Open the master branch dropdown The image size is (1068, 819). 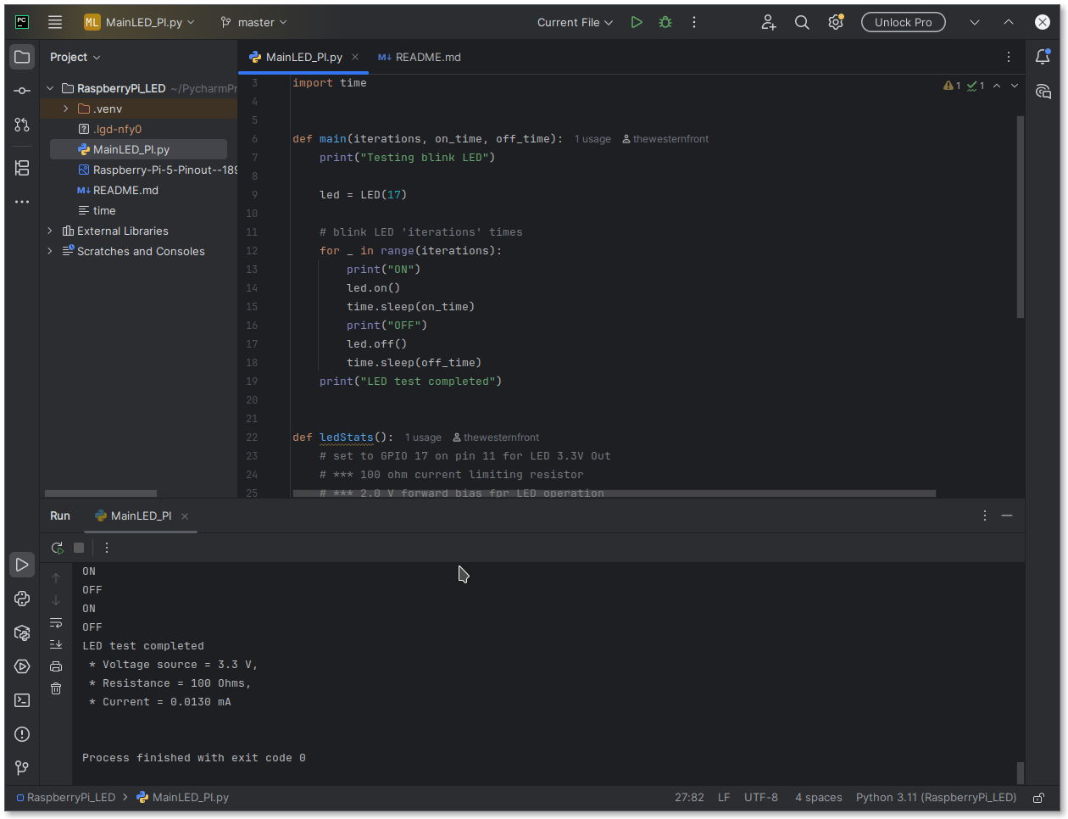[x=253, y=23]
